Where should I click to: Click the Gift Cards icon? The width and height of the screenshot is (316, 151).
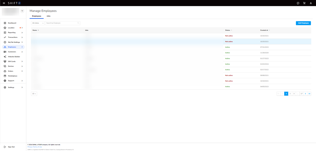click(5, 61)
